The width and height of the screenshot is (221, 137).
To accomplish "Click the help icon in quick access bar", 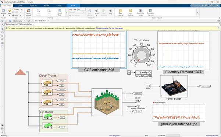I will coord(211,5).
